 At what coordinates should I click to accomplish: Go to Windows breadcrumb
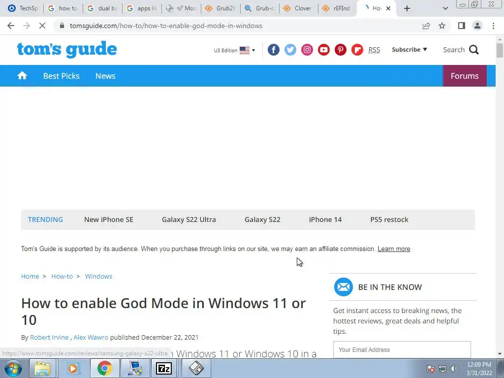(98, 277)
